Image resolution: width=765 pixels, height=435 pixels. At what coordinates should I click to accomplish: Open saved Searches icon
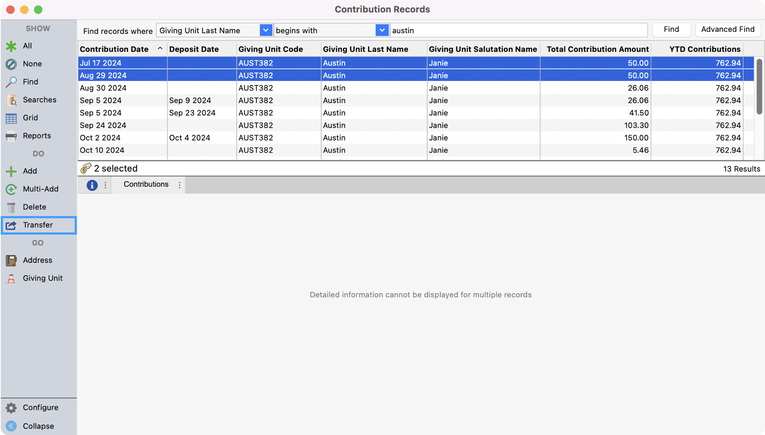click(11, 100)
